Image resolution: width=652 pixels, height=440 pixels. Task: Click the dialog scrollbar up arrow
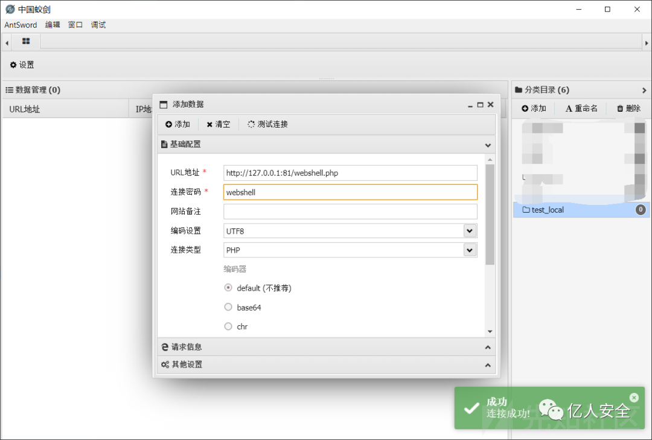(x=490, y=160)
